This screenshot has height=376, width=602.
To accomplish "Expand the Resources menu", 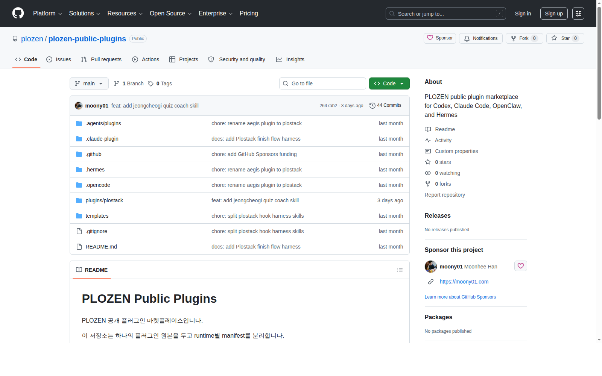I will [x=125, y=14].
